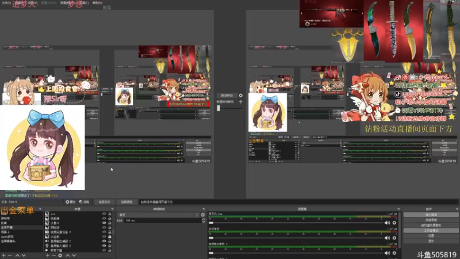Move the selected scene down

pyautogui.click(x=24, y=256)
